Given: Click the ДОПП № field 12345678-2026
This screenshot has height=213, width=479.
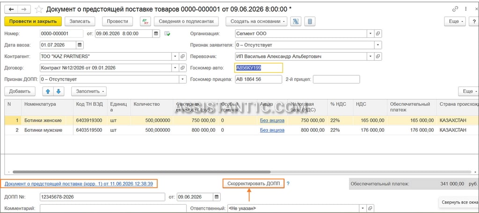Looking at the screenshot, I should pyautogui.click(x=102, y=197).
